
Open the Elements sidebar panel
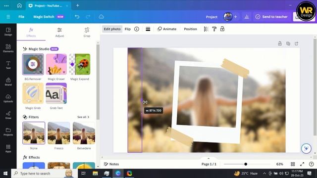(8, 48)
